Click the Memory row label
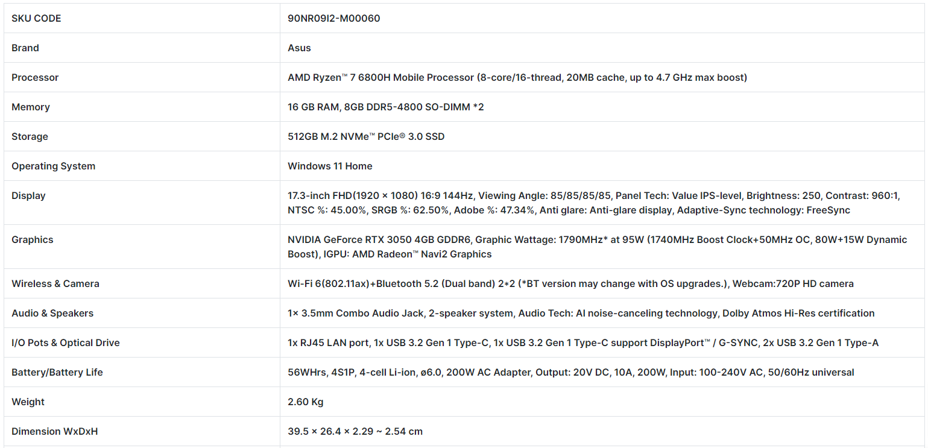This screenshot has width=928, height=448. (31, 107)
